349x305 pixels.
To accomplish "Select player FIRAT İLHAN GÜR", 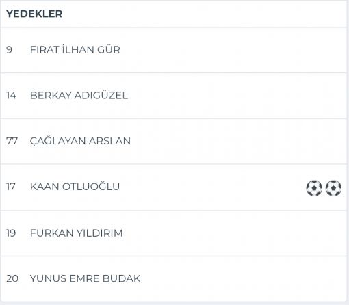I will [75, 50].
